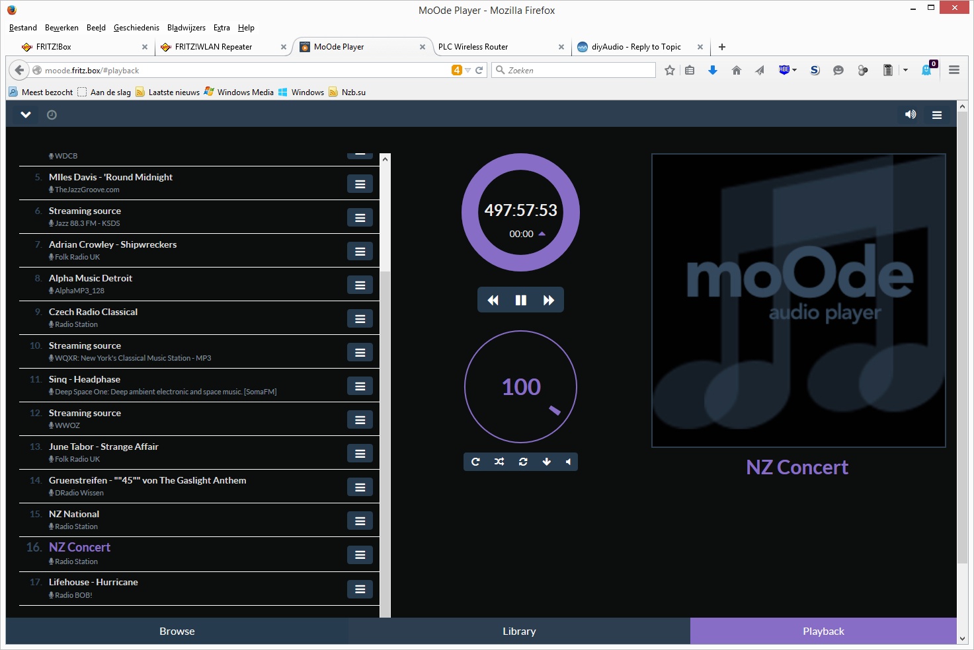Mute volume using the small speaker icon
The width and height of the screenshot is (974, 650).
pyautogui.click(x=568, y=462)
